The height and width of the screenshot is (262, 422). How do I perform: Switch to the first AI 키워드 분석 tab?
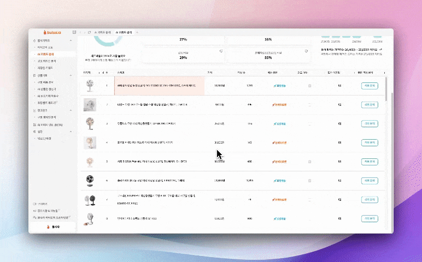103,32
